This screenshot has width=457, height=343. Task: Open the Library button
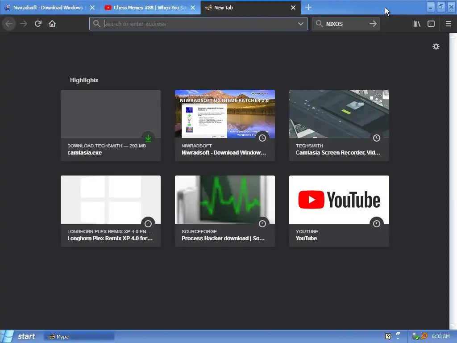pos(417,24)
